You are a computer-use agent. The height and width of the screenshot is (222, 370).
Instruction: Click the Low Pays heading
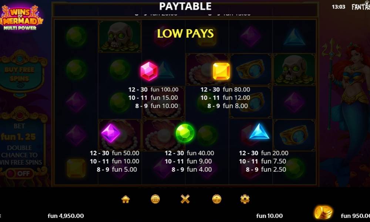click(185, 34)
